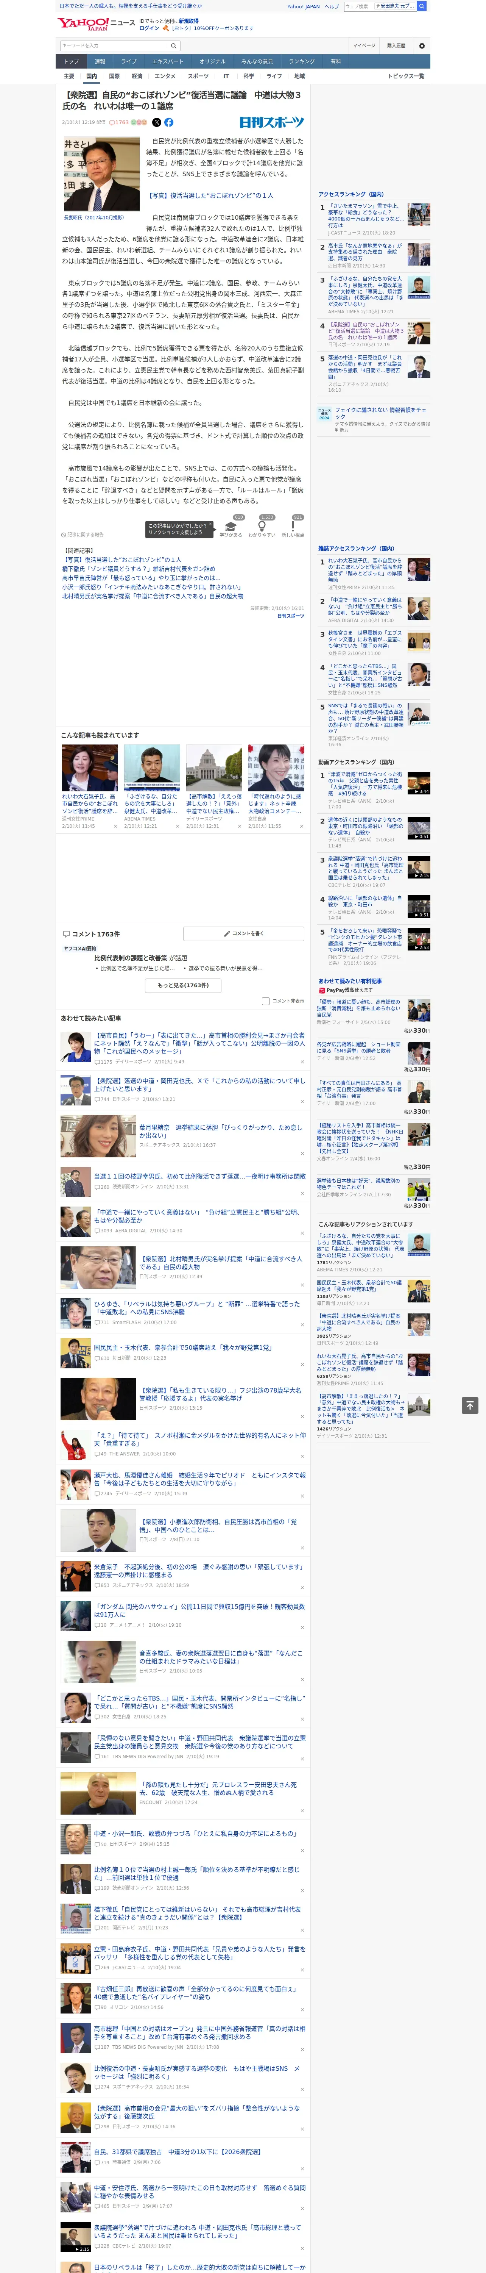Select the 速報 tab
This screenshot has width=486, height=2273.
coord(100,62)
